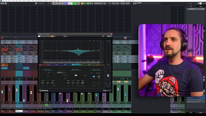Select the Synth channel name in the mixer
Image resolution: width=206 pixels, height=116 pixels.
point(61,111)
